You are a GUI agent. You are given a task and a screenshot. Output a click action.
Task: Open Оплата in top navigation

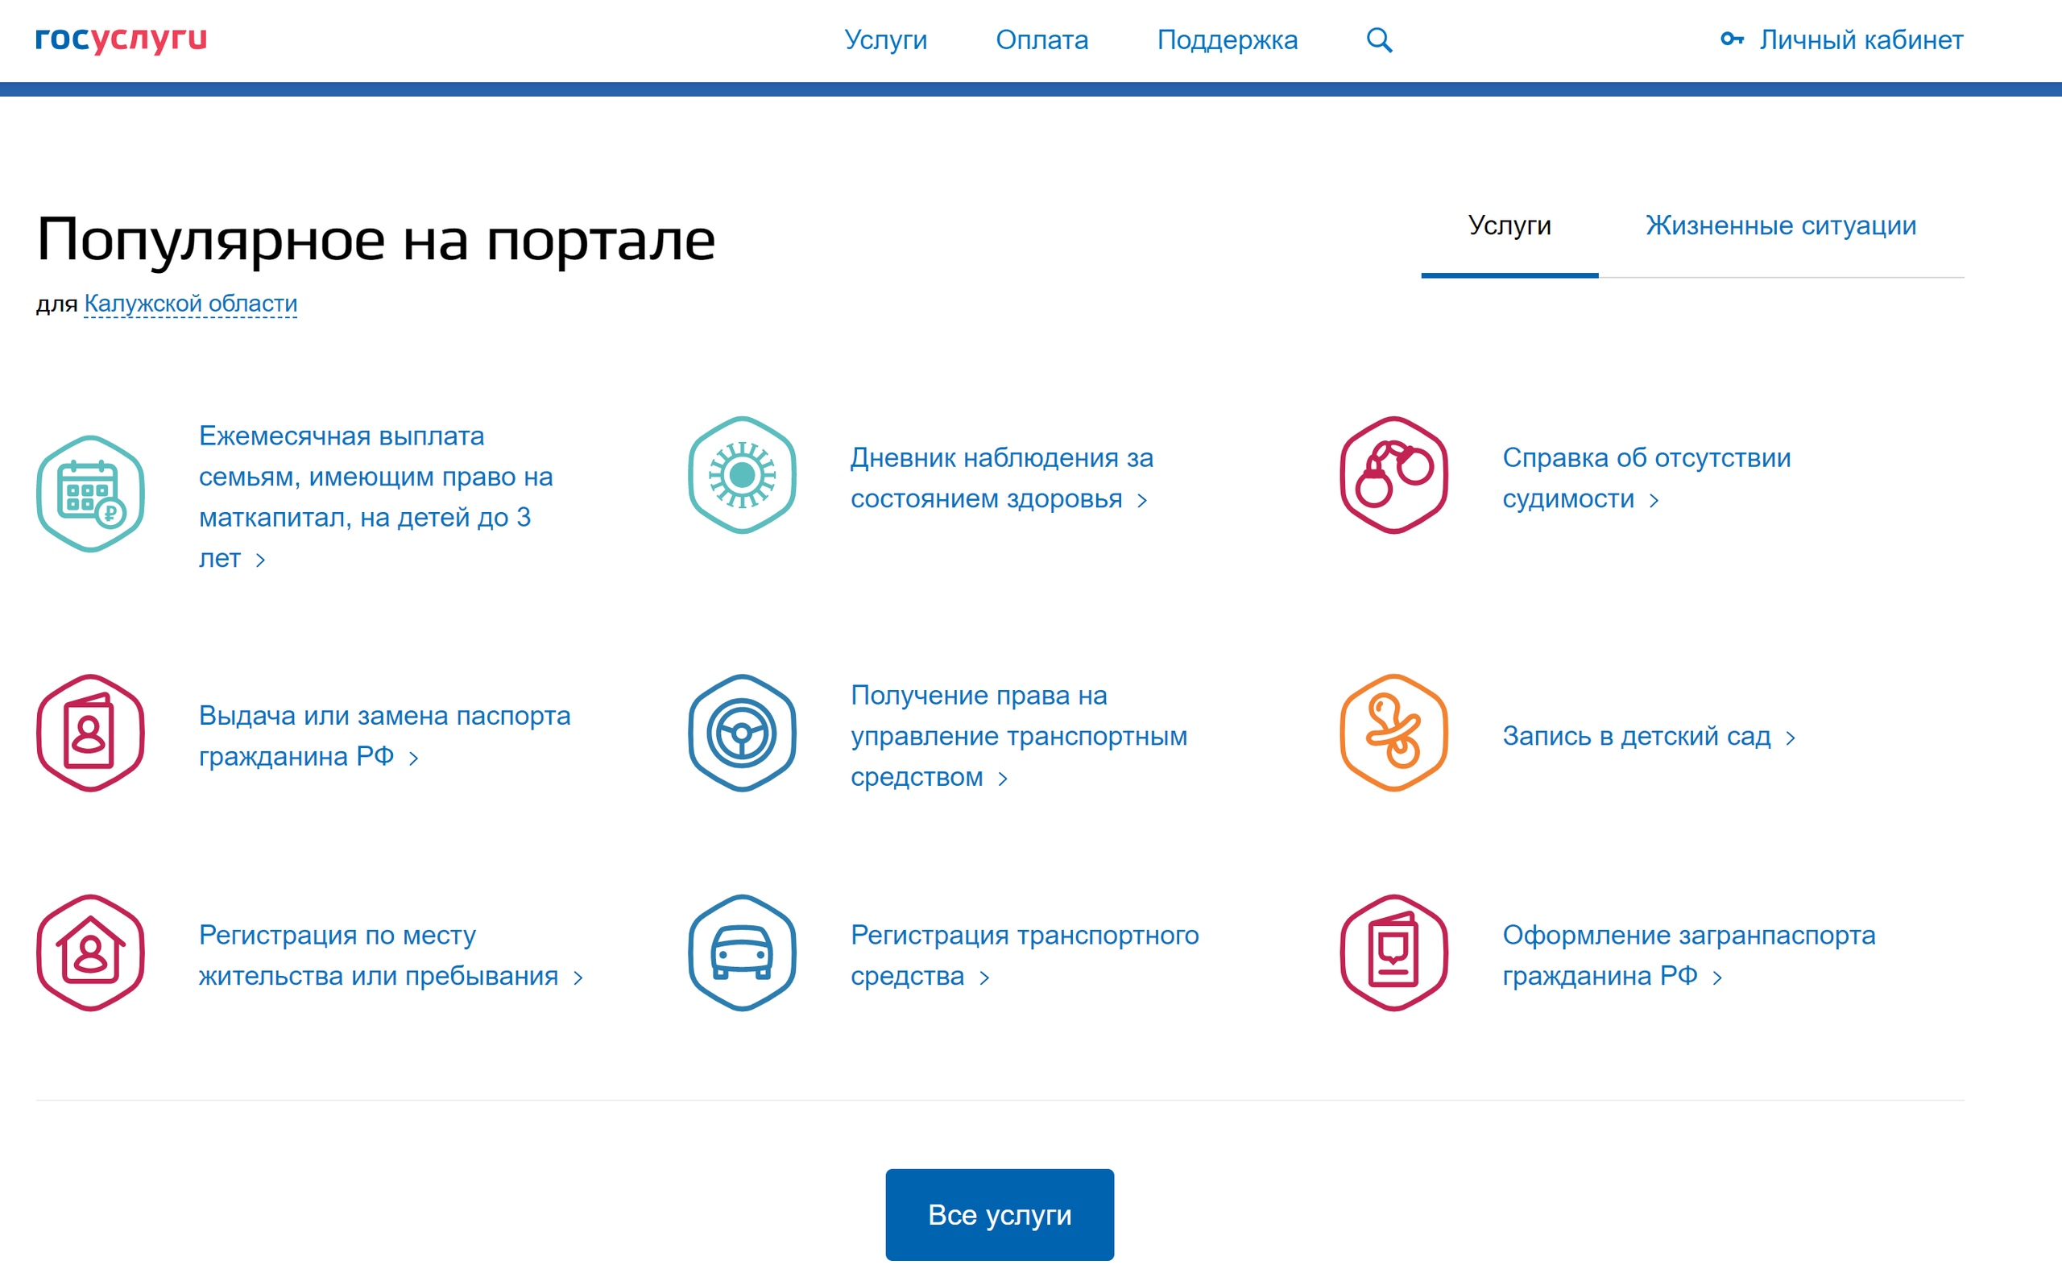click(1041, 39)
